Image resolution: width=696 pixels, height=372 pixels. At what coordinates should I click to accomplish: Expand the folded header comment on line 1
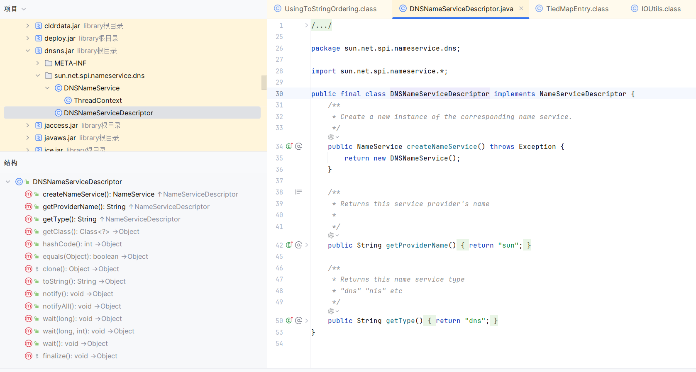(x=307, y=25)
